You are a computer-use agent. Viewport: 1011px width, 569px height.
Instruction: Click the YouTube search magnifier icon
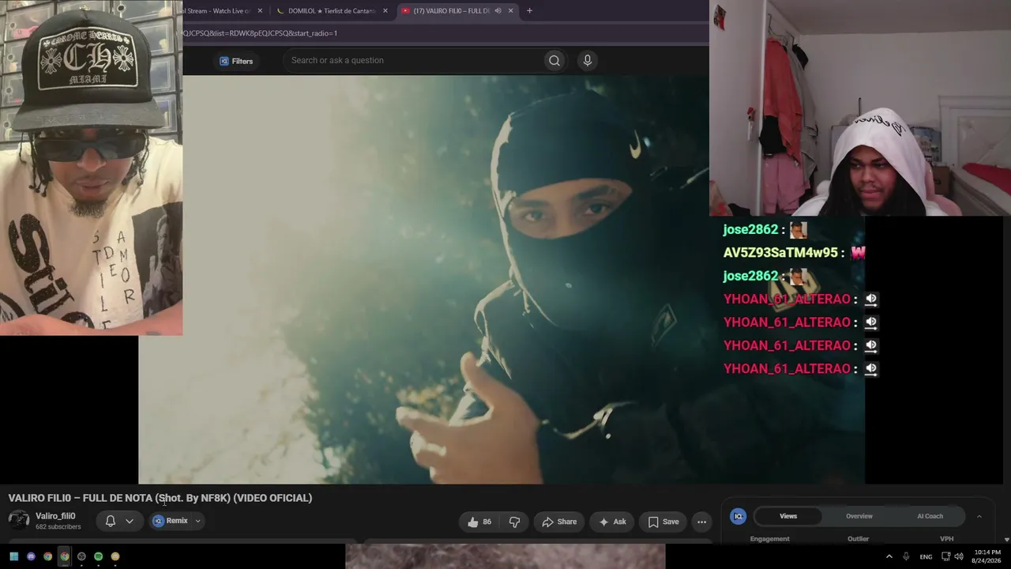[554, 61]
